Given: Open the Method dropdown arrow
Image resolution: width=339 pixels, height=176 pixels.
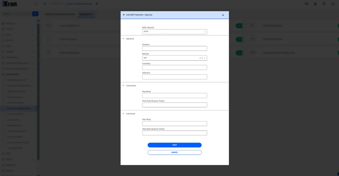Looking at the screenshot, I should 205,58.
